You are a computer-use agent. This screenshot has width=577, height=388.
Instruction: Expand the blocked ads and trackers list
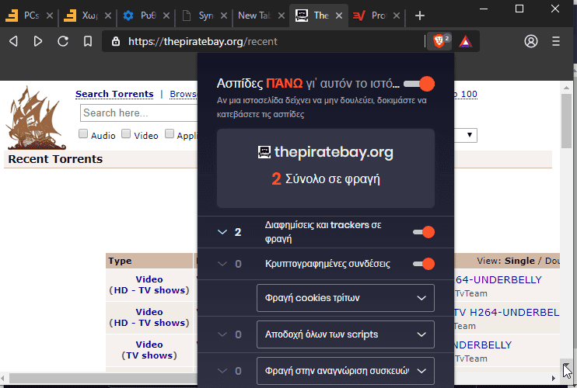[222, 232]
